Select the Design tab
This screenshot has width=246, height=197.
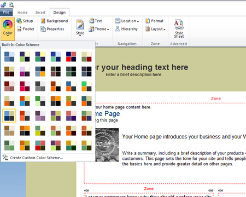(x=60, y=13)
